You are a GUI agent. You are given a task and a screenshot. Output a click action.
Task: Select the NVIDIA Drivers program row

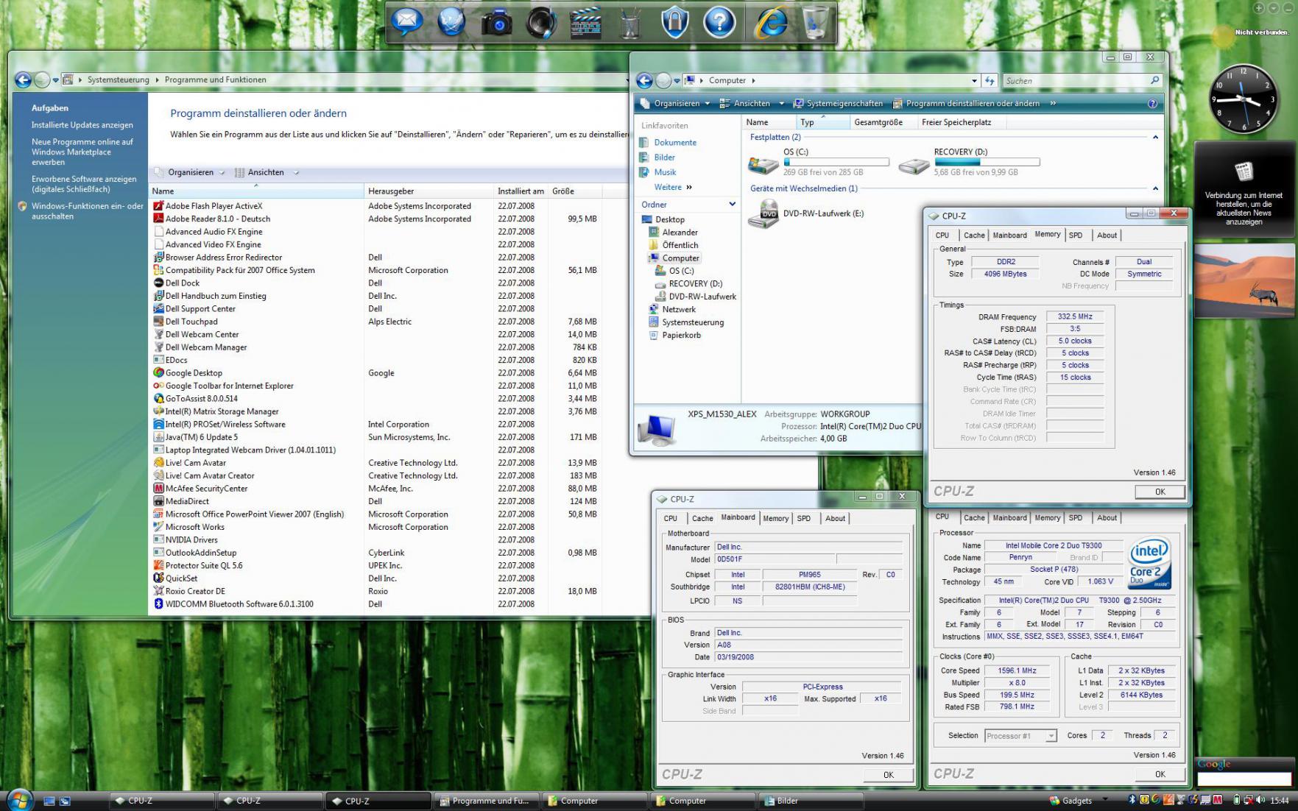click(375, 540)
